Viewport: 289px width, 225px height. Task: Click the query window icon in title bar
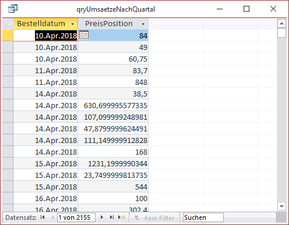point(13,9)
